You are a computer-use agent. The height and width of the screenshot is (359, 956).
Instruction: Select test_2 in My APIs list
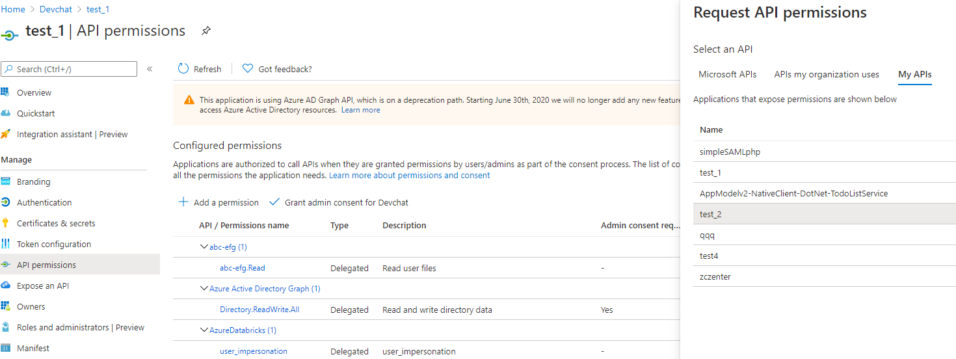tap(825, 214)
